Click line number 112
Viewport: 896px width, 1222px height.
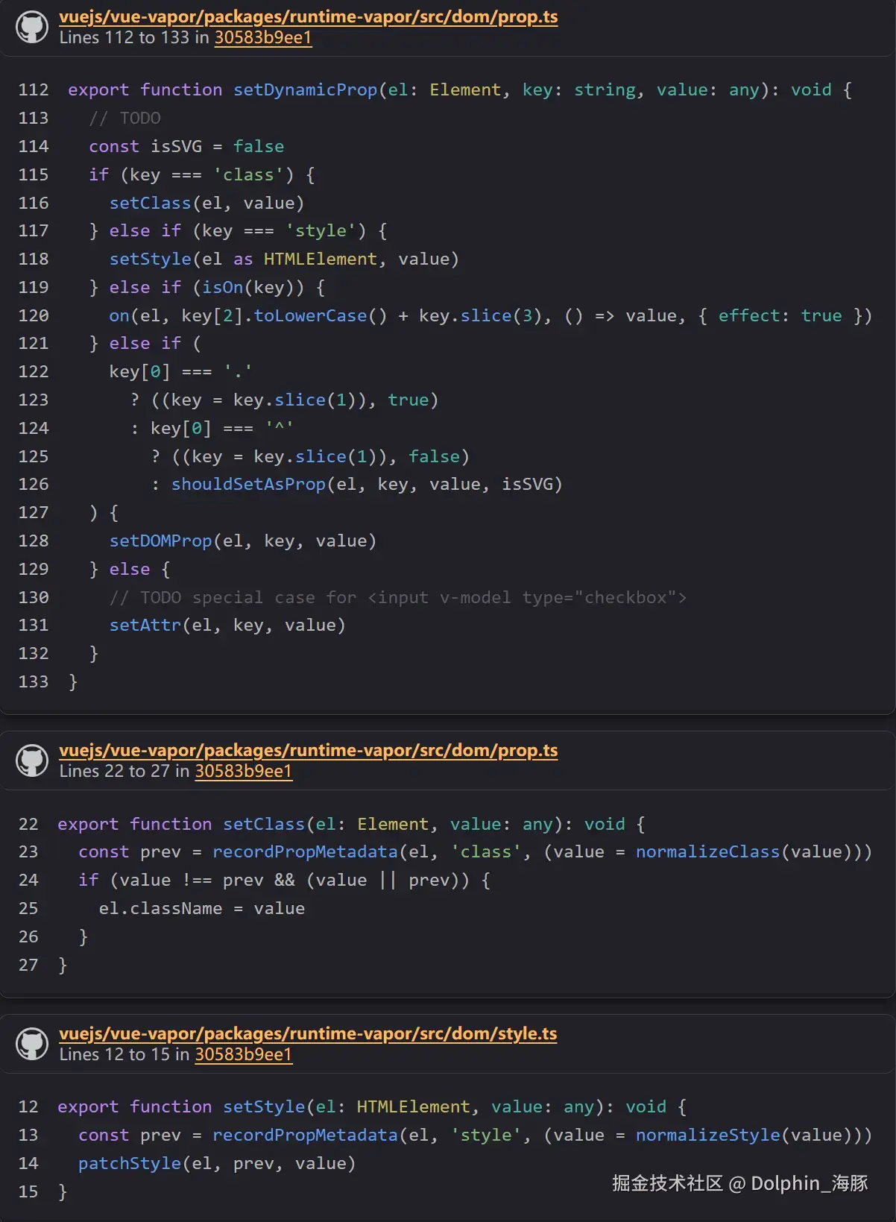tap(34, 90)
